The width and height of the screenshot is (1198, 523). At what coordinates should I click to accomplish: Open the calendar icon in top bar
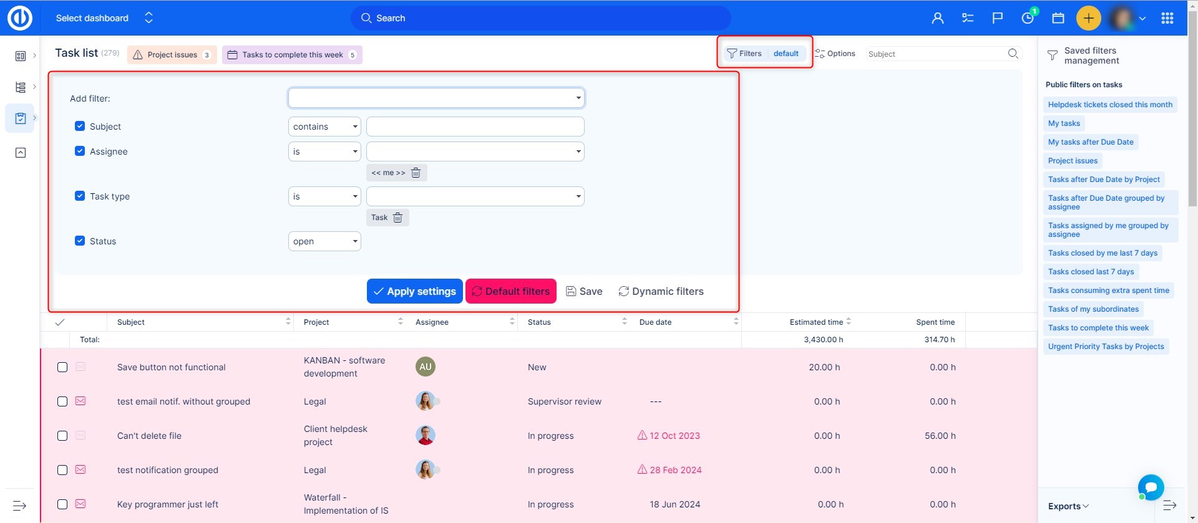click(1058, 18)
